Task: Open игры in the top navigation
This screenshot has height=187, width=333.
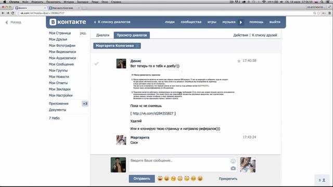Action: tap(212, 22)
